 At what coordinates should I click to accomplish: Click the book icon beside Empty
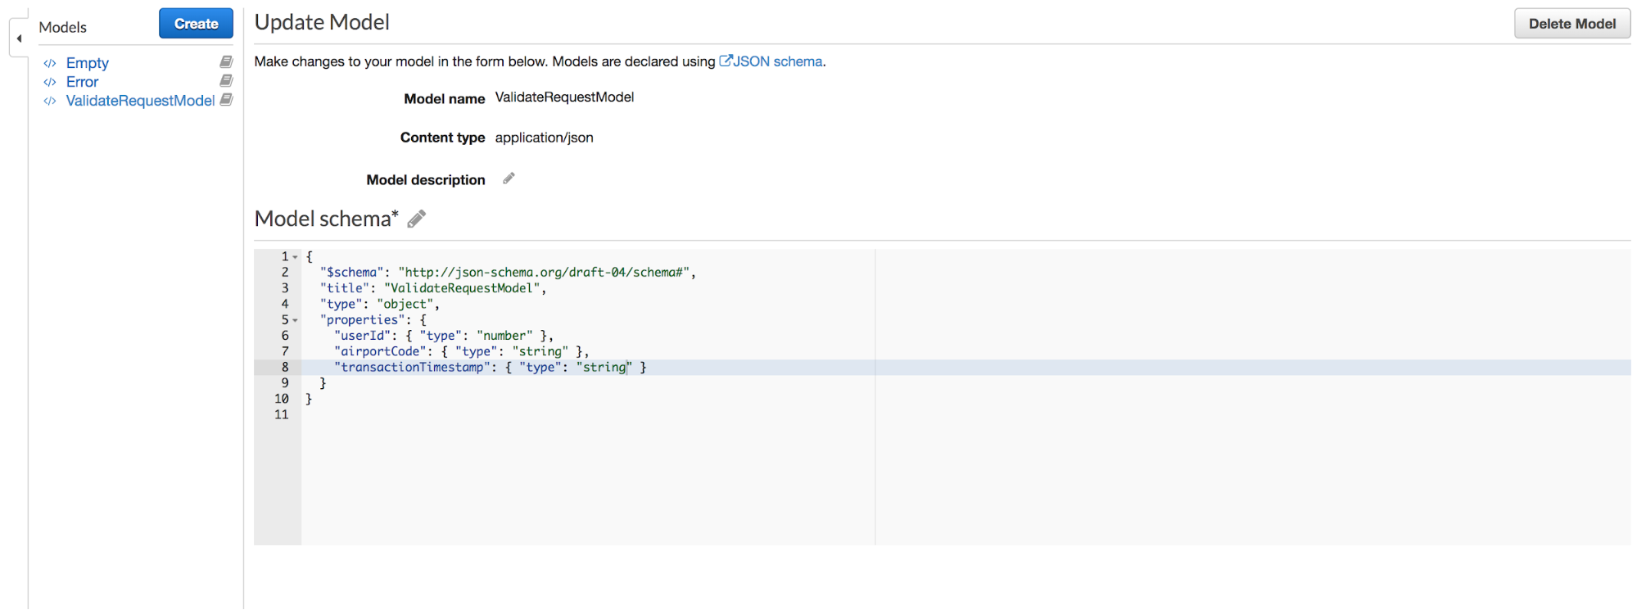click(226, 62)
